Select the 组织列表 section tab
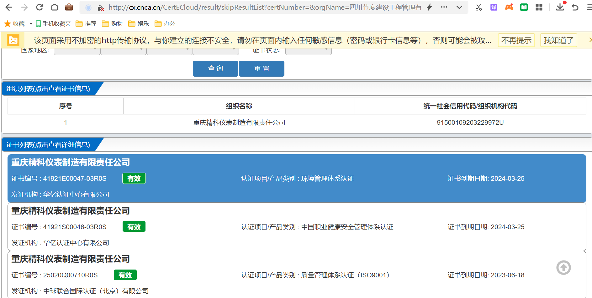The height and width of the screenshot is (298, 592). [x=48, y=89]
